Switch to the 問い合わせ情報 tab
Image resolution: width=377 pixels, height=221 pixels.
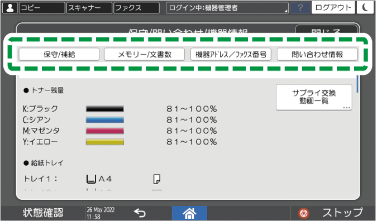tap(317, 54)
